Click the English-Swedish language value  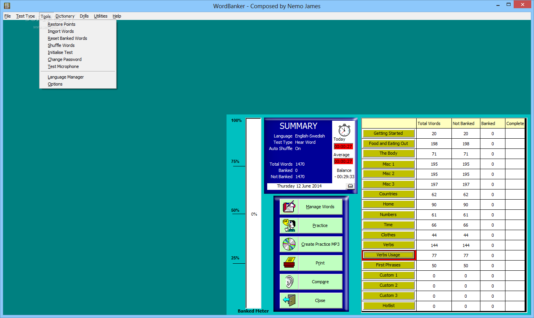click(x=310, y=136)
